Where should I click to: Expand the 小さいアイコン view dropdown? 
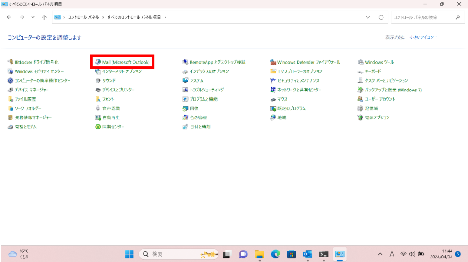(x=423, y=37)
